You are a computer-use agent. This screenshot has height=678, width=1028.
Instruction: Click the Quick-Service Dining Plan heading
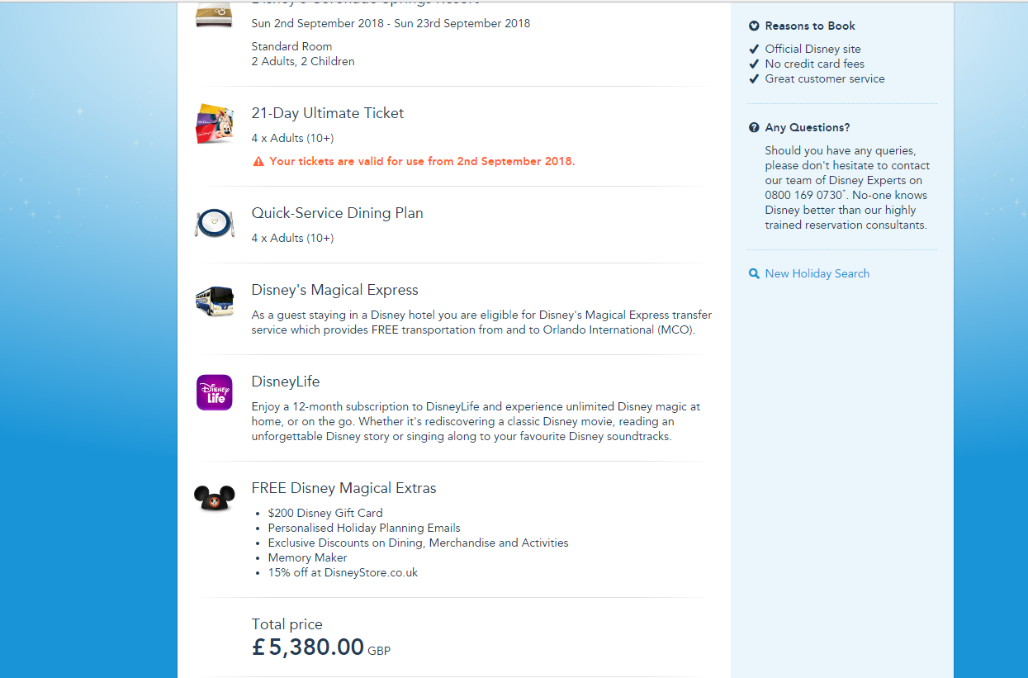(337, 213)
